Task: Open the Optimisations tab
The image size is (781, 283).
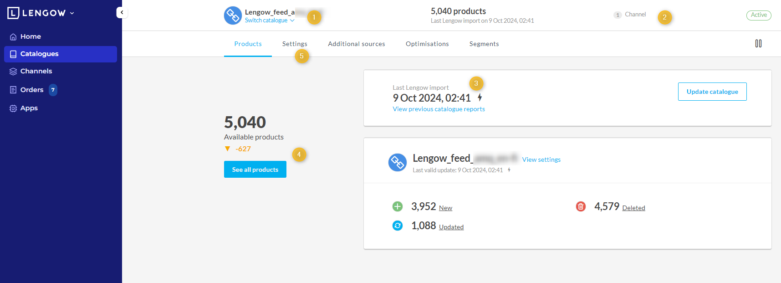Action: [427, 44]
